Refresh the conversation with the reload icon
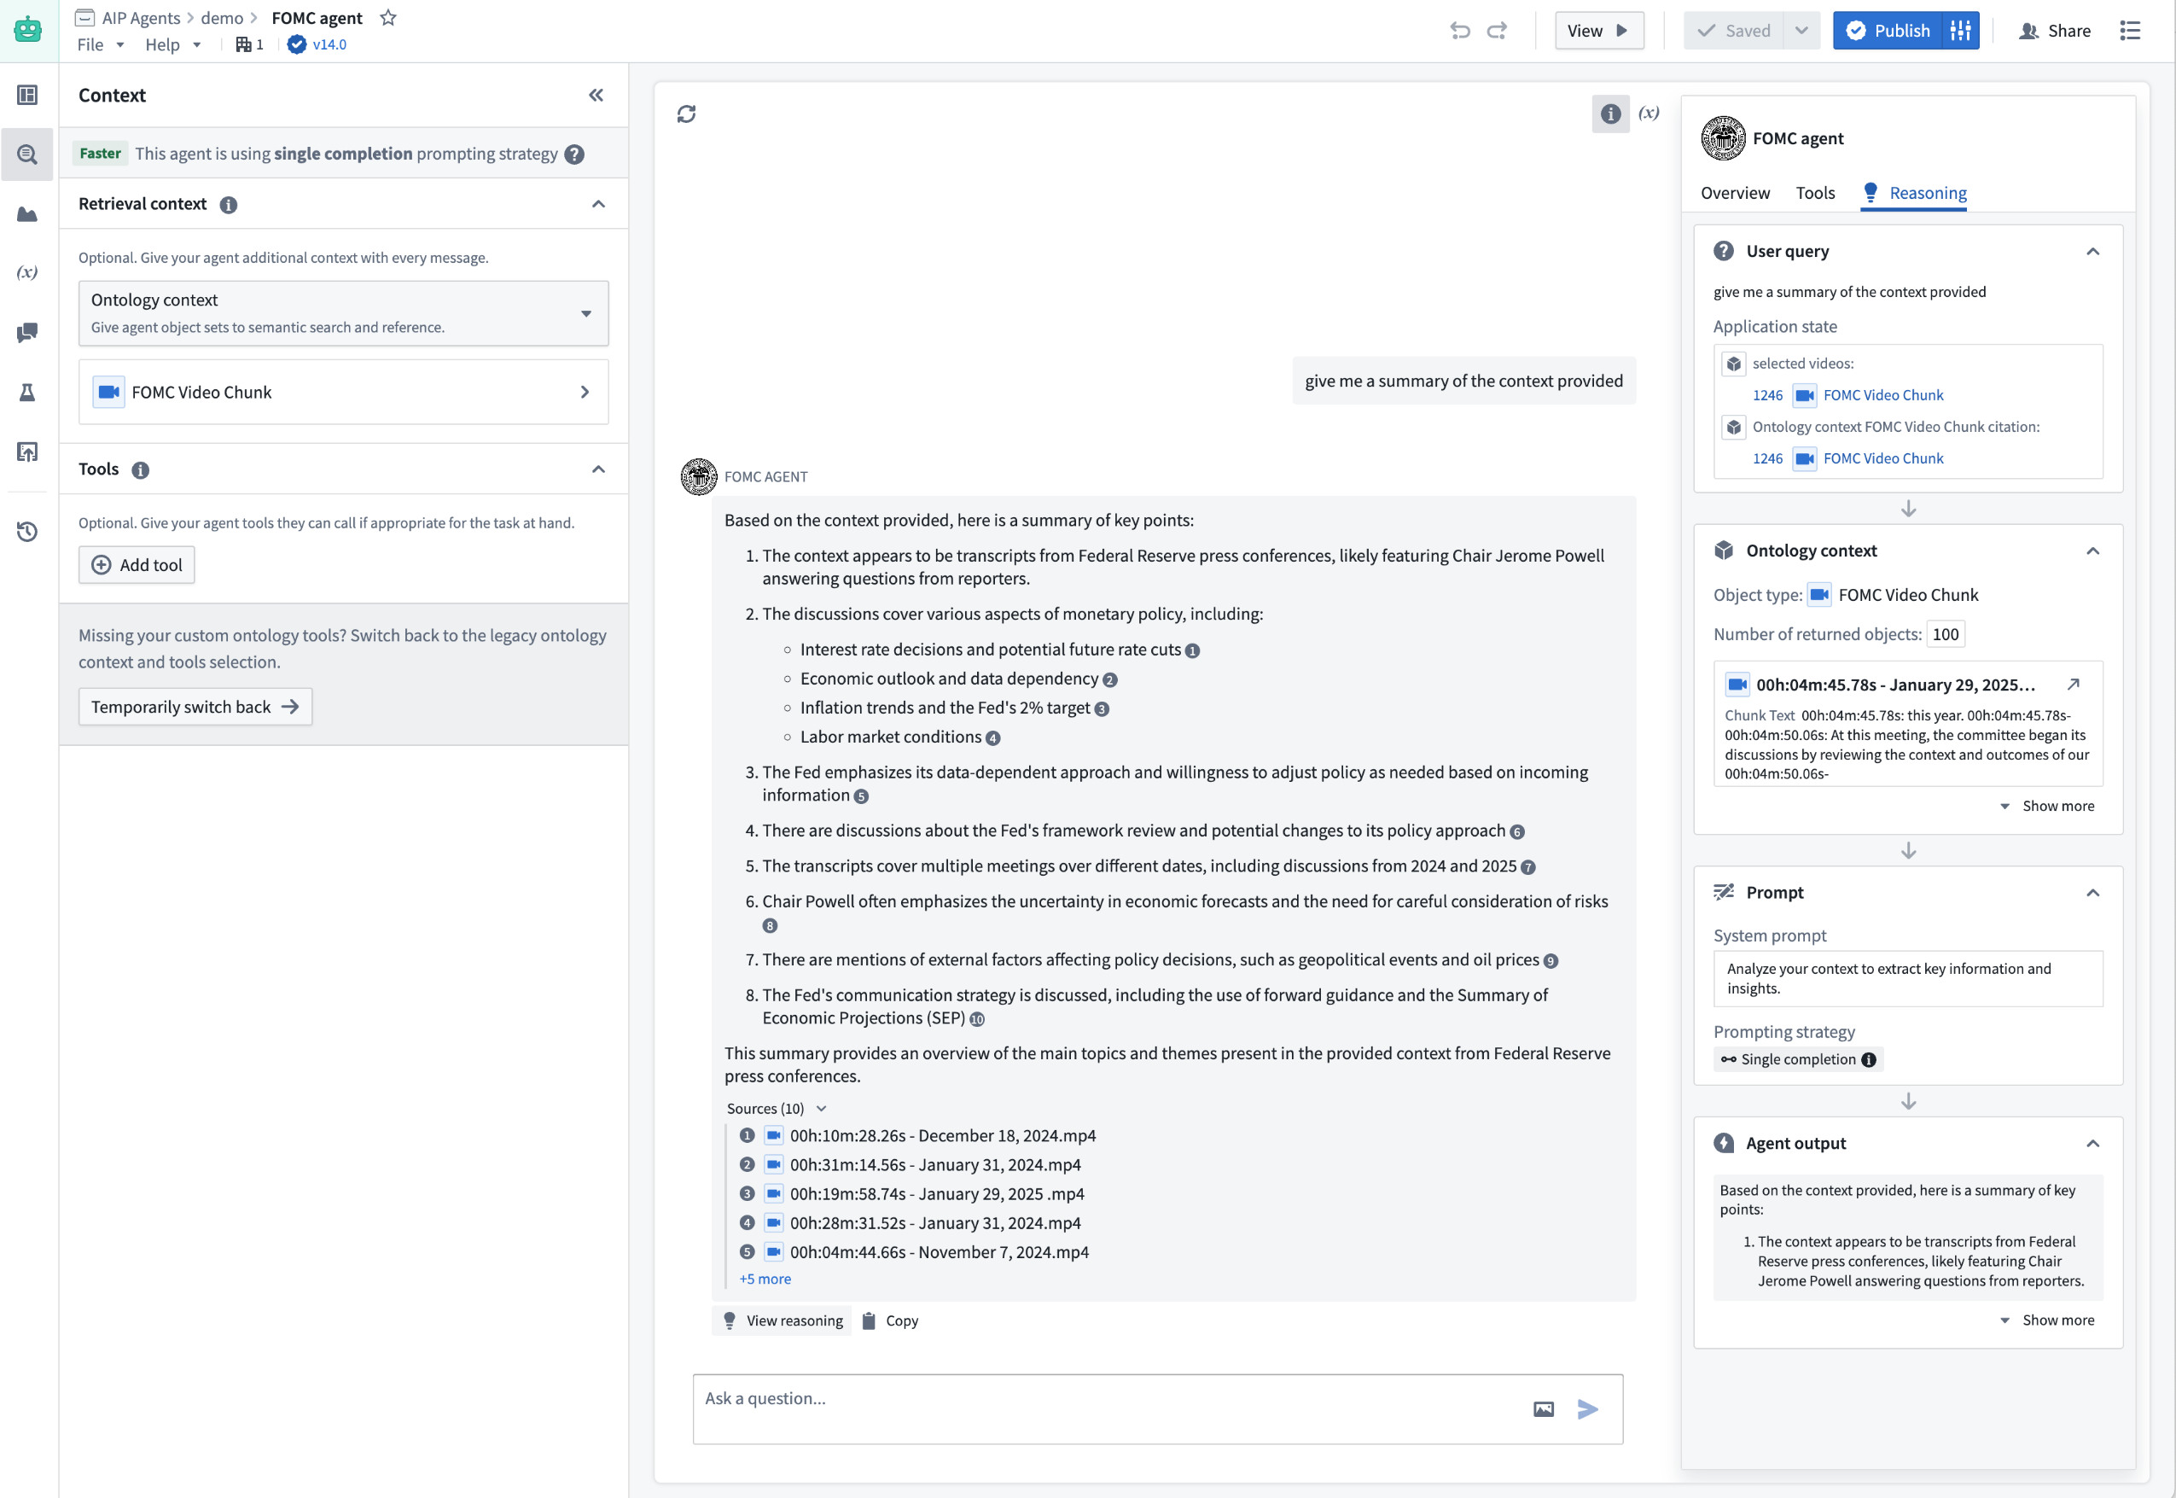Screen dimensions: 2176x1498 686,114
